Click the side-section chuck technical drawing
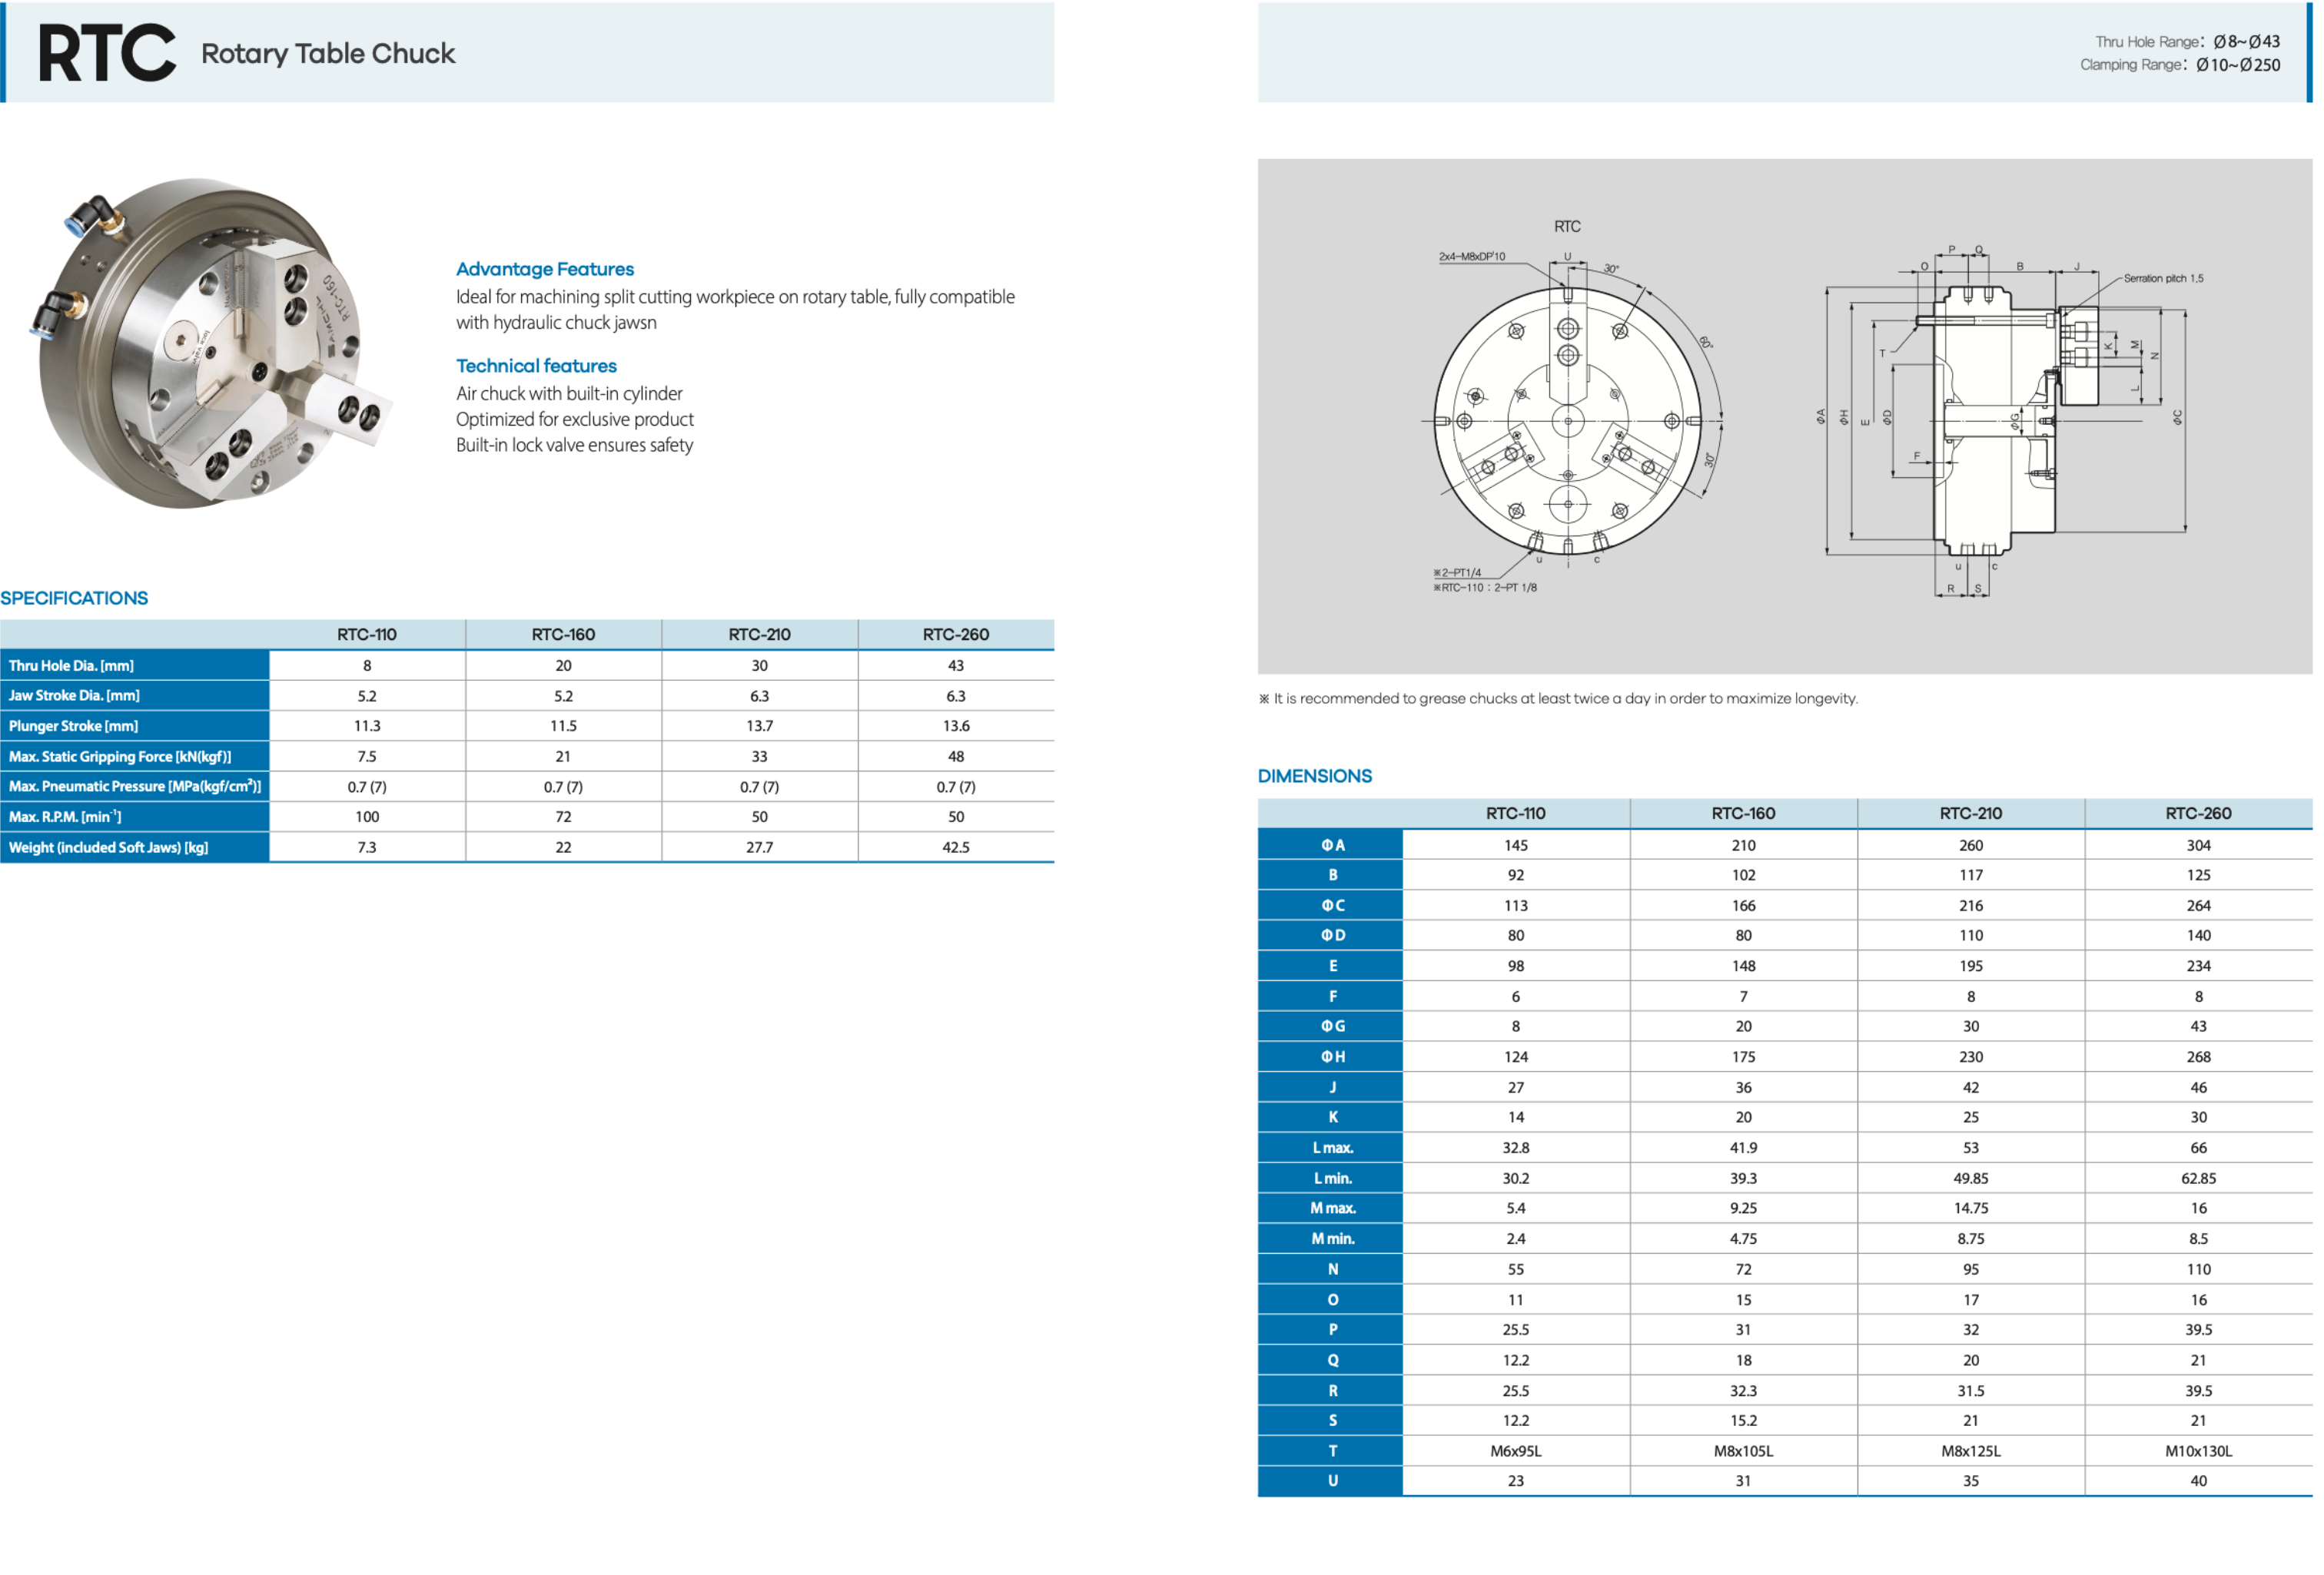The width and height of the screenshot is (2324, 1575). (x=1995, y=420)
